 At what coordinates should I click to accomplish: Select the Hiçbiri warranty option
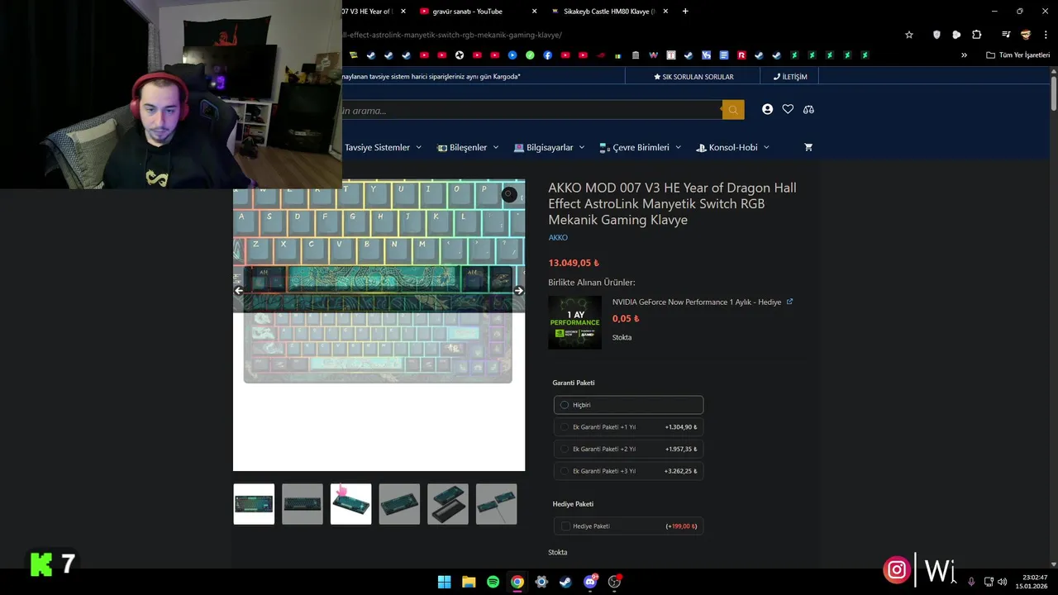pyautogui.click(x=628, y=405)
